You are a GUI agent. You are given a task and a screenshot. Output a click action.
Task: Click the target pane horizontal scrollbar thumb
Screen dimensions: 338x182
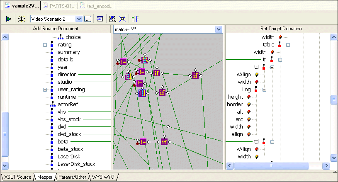(x=272, y=165)
